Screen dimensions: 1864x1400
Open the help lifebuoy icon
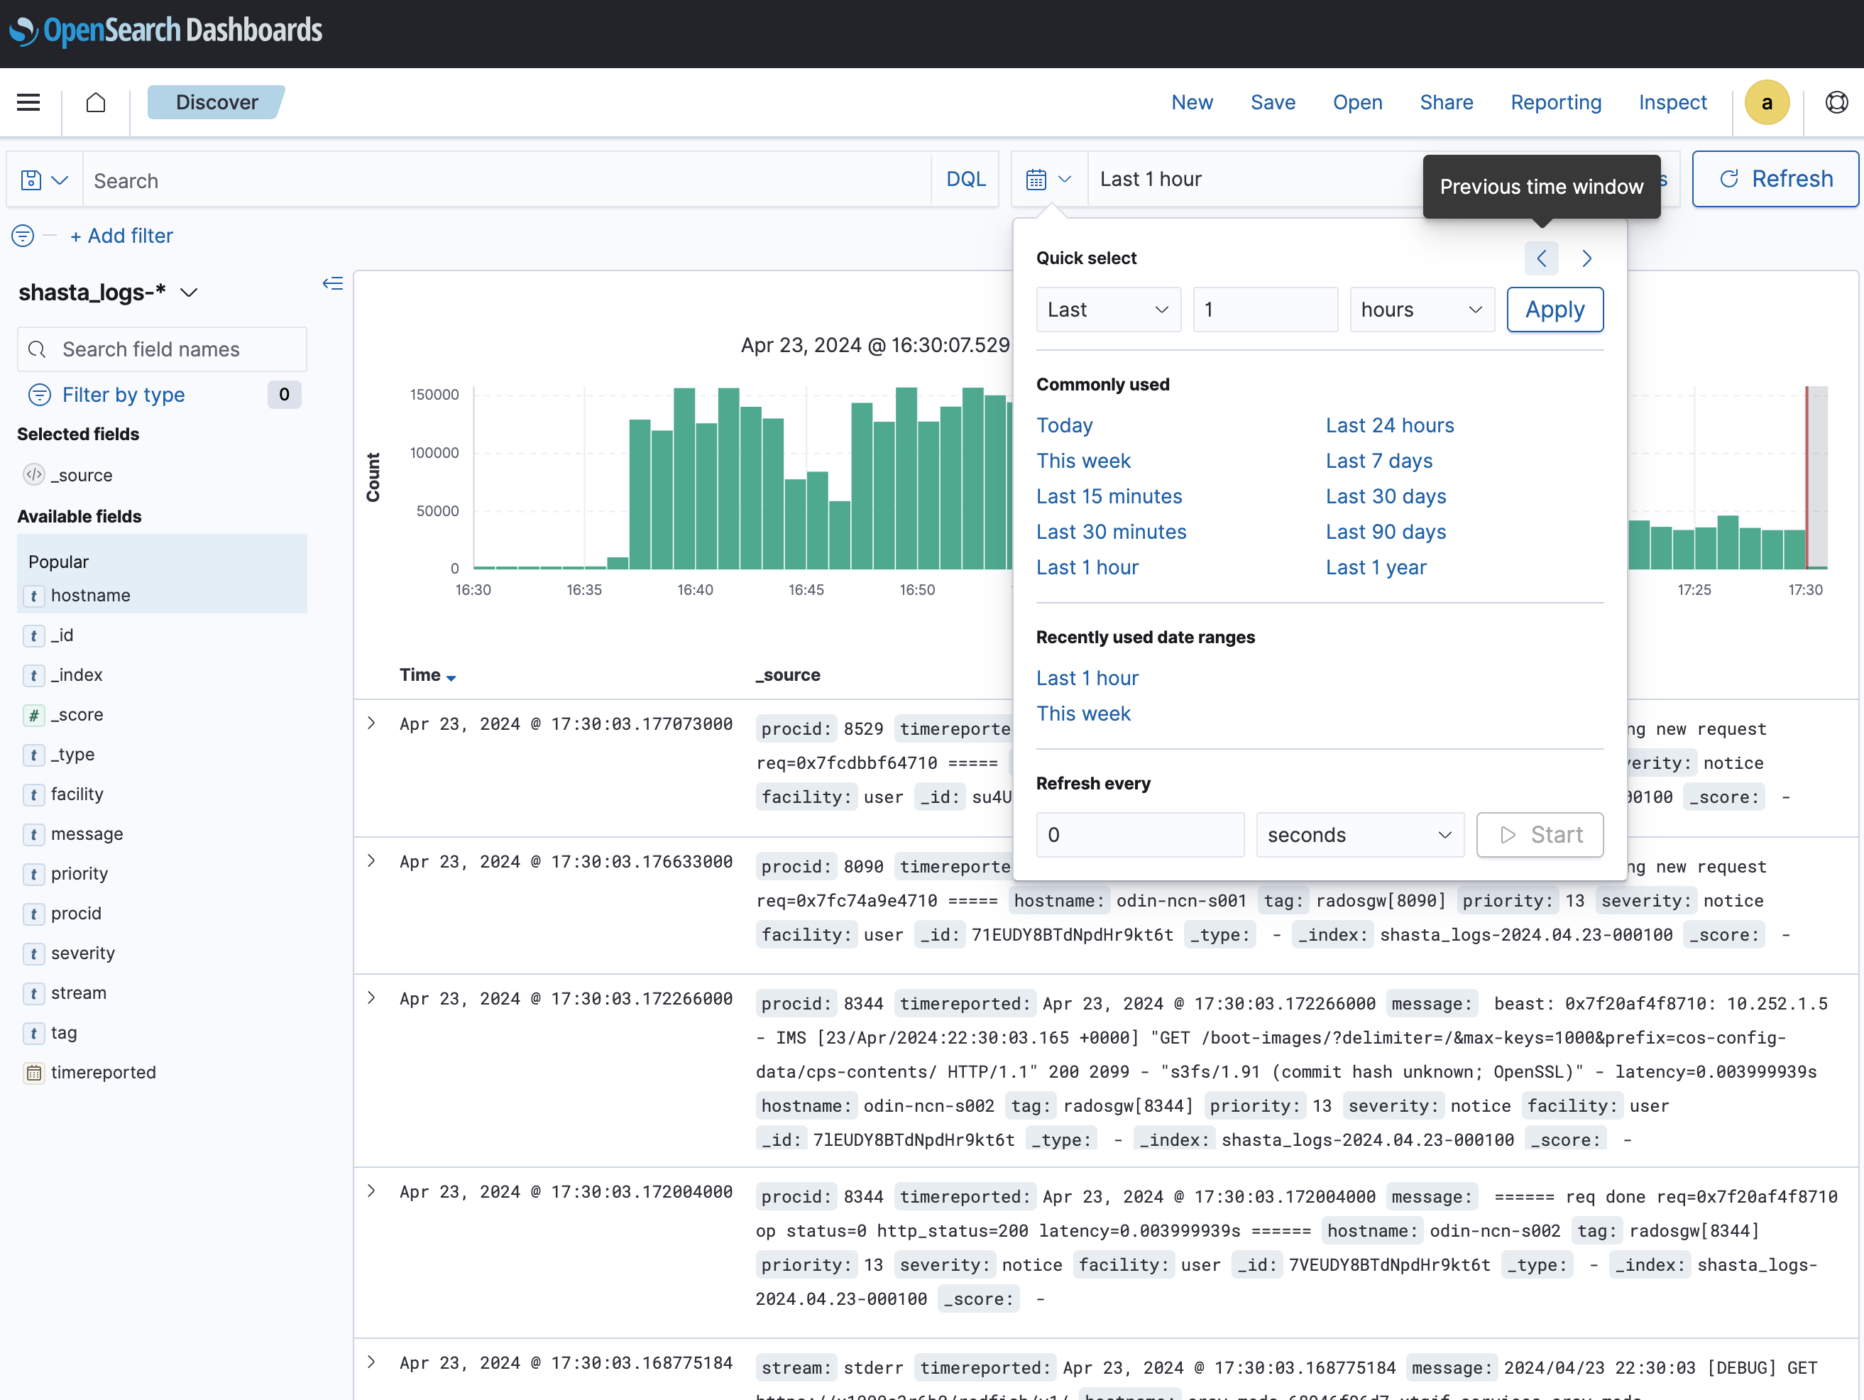coord(1836,102)
